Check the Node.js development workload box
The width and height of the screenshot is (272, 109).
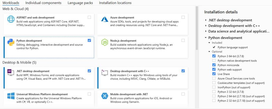pyautogui.click(x=183, y=40)
